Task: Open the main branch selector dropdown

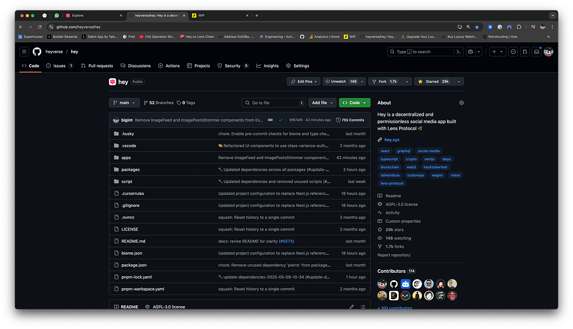Action: pyautogui.click(x=124, y=103)
